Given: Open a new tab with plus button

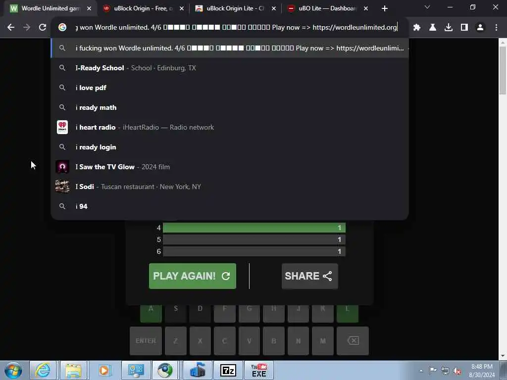Looking at the screenshot, I should 384,8.
